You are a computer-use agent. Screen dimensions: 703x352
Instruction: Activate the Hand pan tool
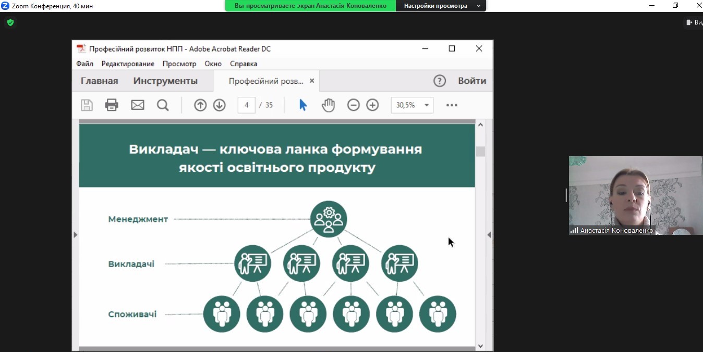point(328,105)
